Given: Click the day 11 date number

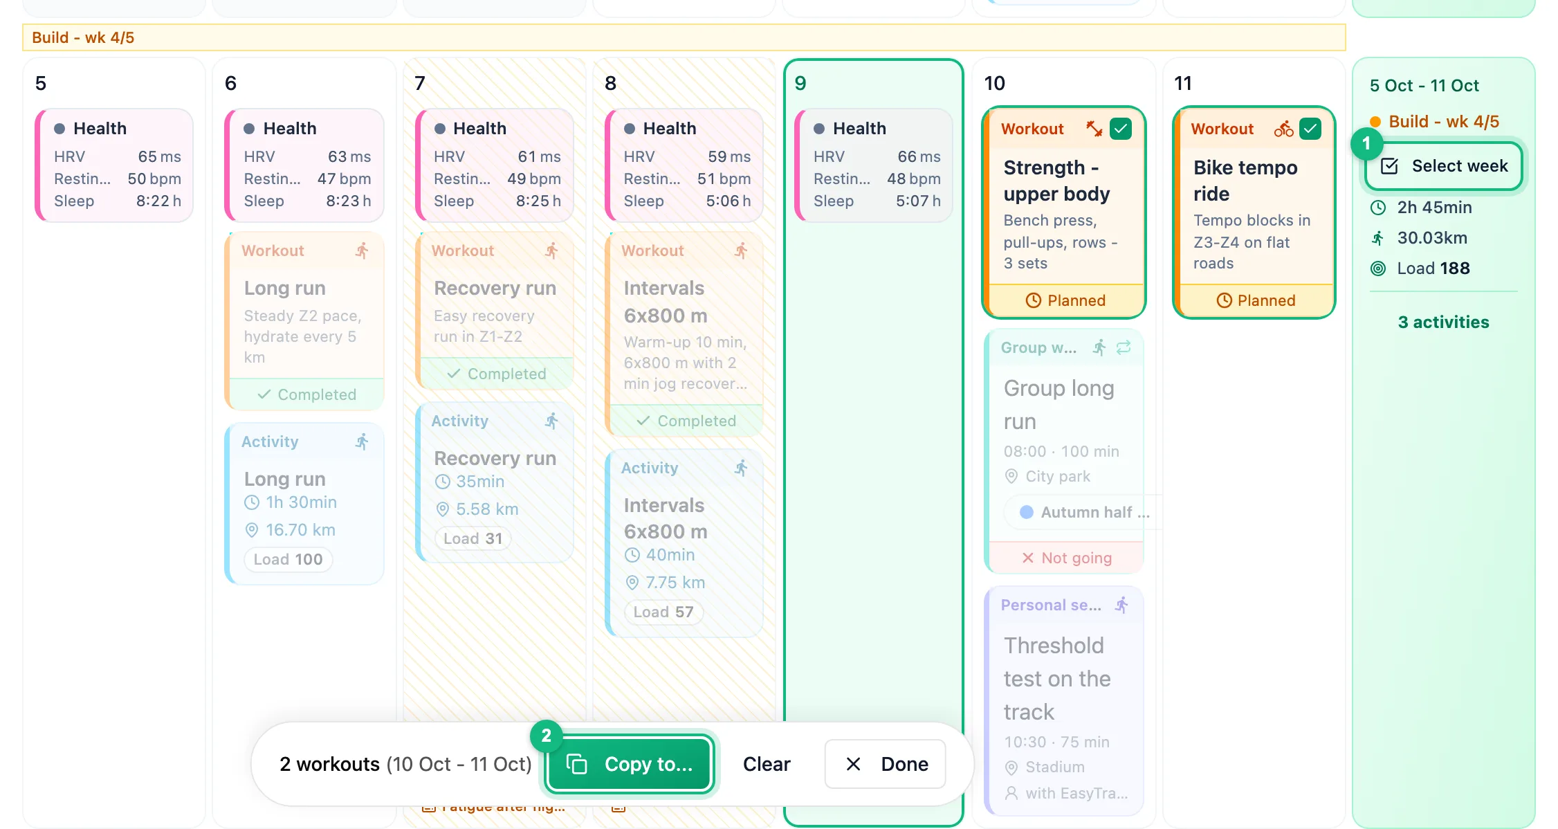Looking at the screenshot, I should click(x=1183, y=84).
